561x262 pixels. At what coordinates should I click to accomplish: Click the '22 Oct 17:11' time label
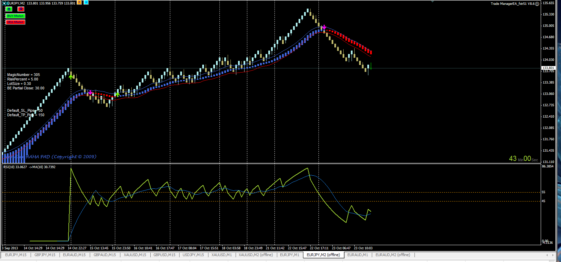319,248
